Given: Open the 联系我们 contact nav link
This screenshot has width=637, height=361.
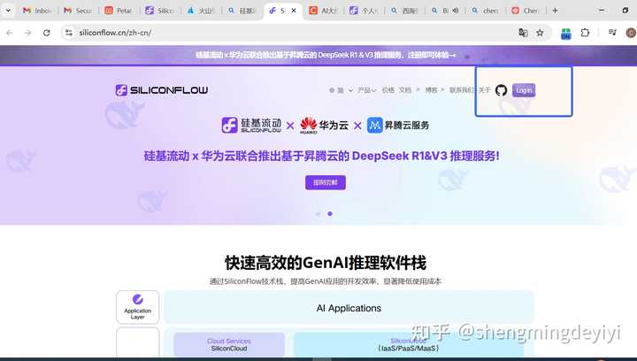Looking at the screenshot, I should tap(462, 90).
